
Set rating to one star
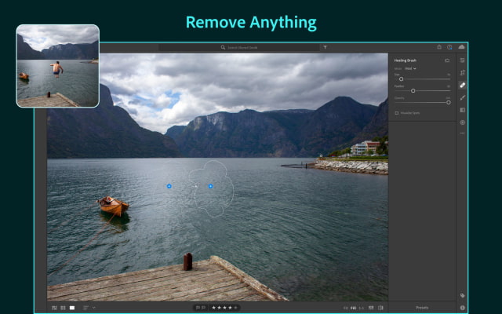213,308
